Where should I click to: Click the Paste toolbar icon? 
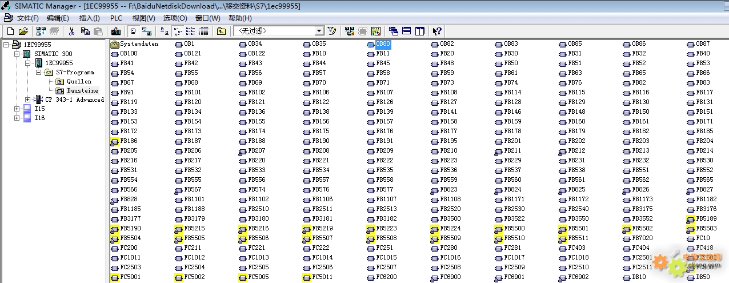click(98, 31)
